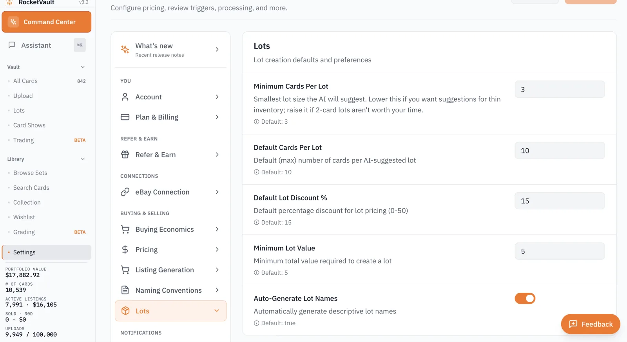Click the Plan & Billing card icon
627x342 pixels.
click(x=125, y=117)
